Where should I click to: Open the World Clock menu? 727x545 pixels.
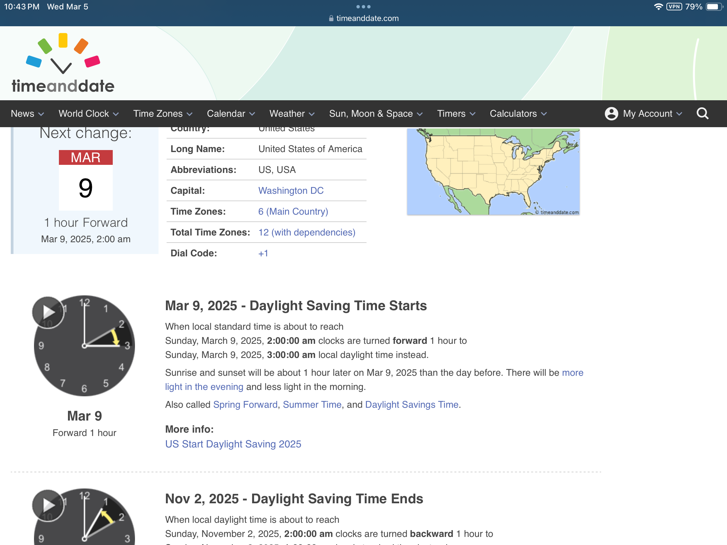pos(89,114)
